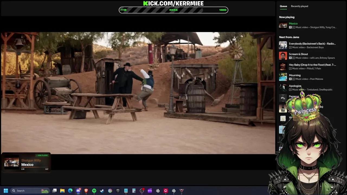Open Calculator from the taskbar
Image resolution: width=347 pixels, height=195 pixels.
point(134,191)
